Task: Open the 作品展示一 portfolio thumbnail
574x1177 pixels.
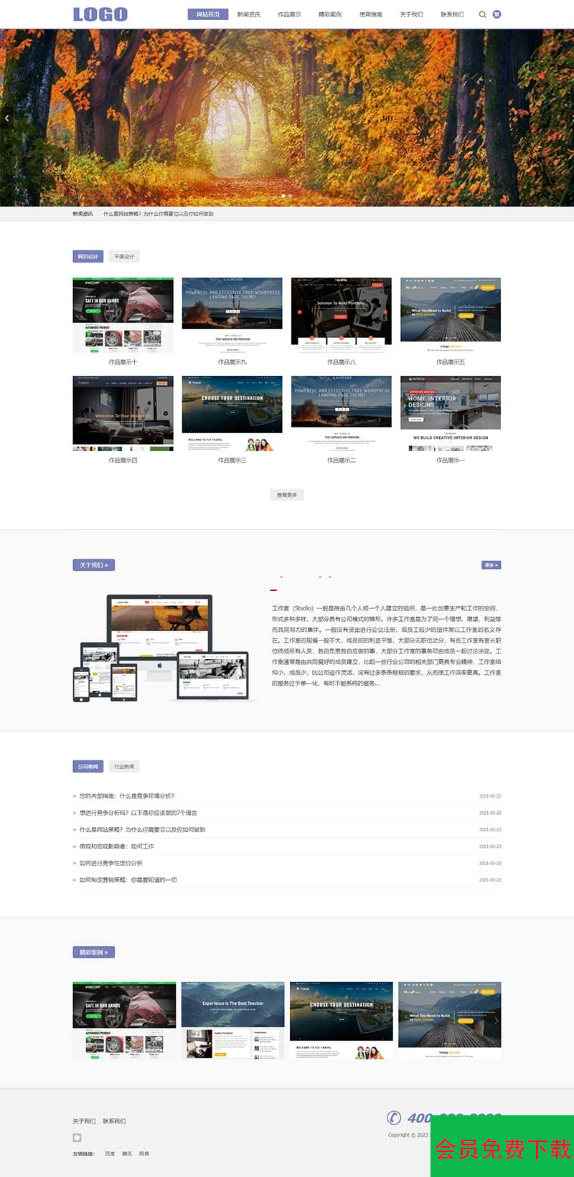Action: coord(451,413)
